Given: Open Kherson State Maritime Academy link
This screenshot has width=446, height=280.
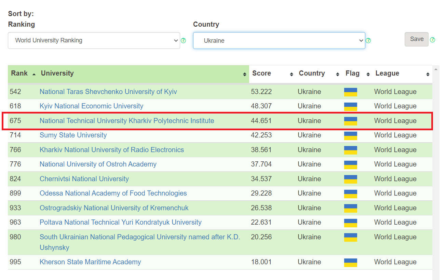Looking at the screenshot, I should [90, 262].
